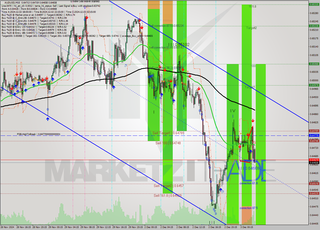Screen dimensions: 320x230
Task: Click red price tag 0.64789 on axis
Action: point(314,131)
